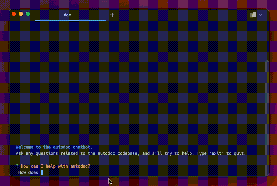The width and height of the screenshot is (277, 186).
Task: Minimize the window using yellow button
Action: point(21,14)
